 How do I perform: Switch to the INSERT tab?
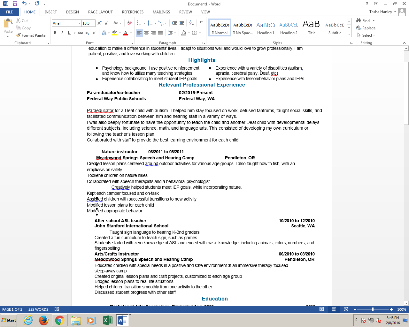click(50, 12)
